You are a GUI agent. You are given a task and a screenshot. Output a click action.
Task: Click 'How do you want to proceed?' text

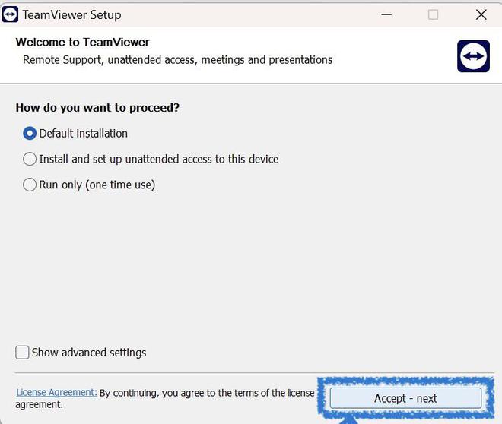(97, 108)
